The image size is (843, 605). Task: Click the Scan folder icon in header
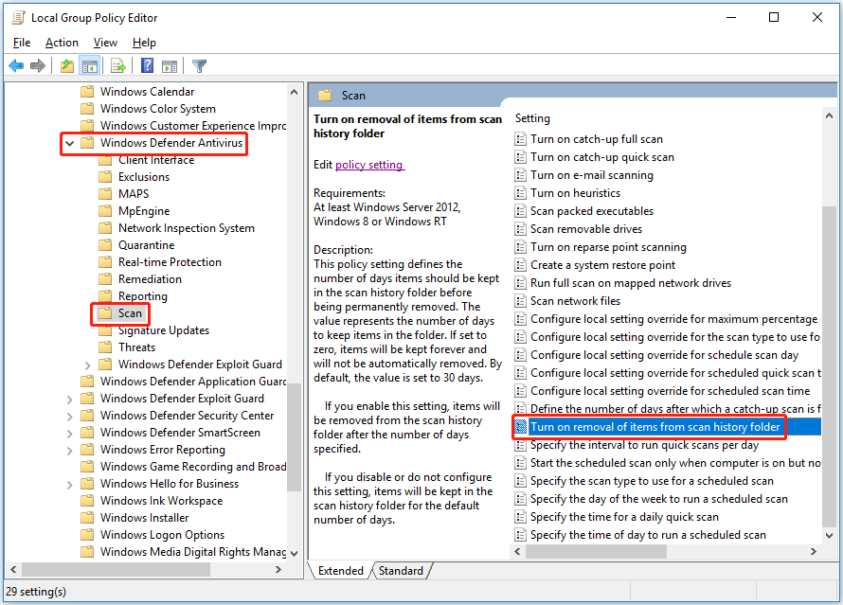tap(325, 96)
